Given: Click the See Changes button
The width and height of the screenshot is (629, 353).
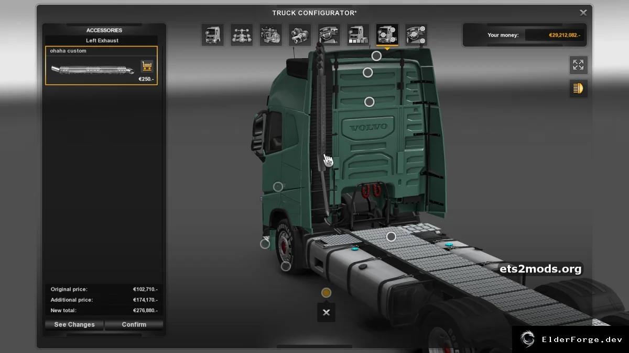Looking at the screenshot, I should (x=74, y=325).
